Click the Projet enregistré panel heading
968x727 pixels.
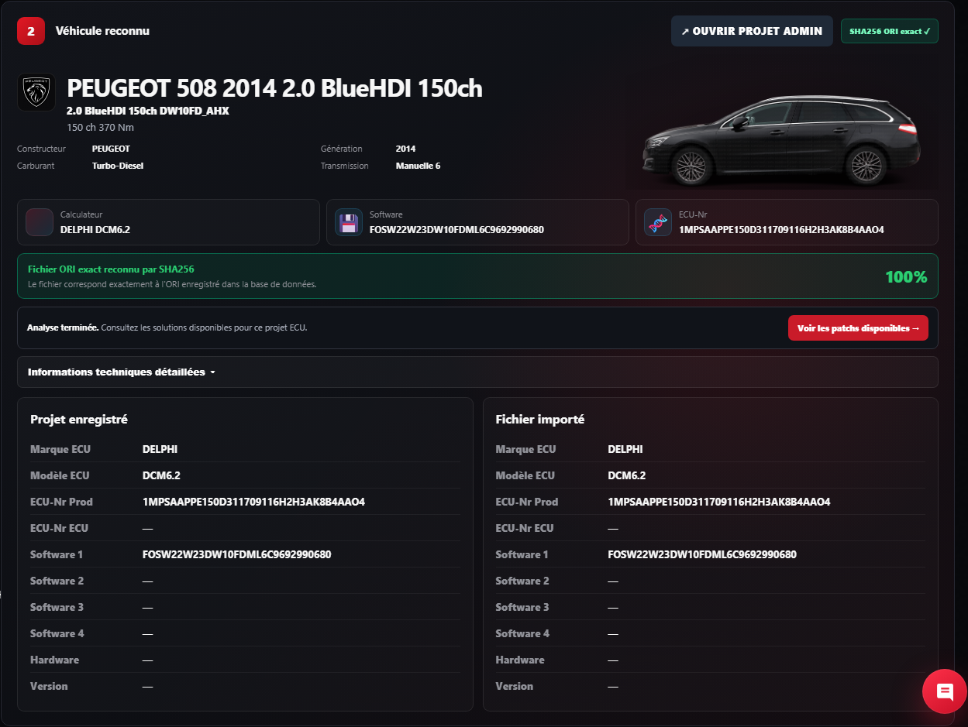click(79, 420)
